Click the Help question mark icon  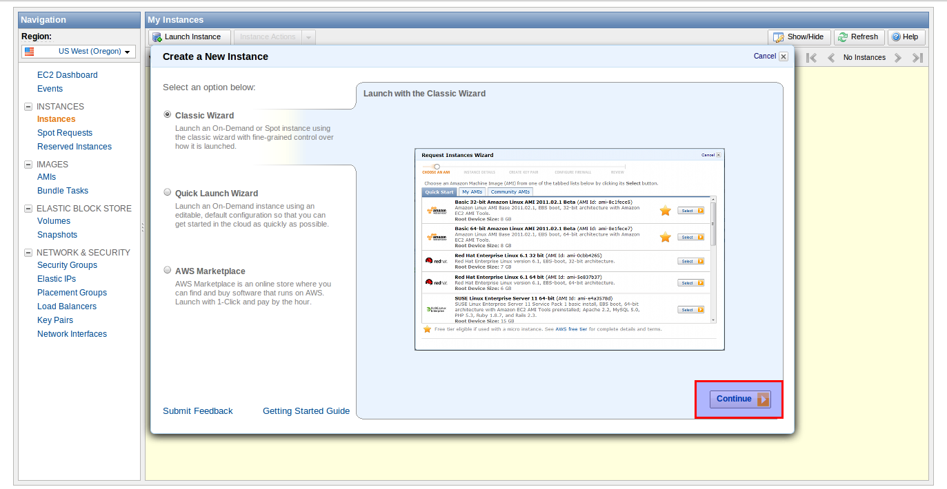tap(896, 37)
